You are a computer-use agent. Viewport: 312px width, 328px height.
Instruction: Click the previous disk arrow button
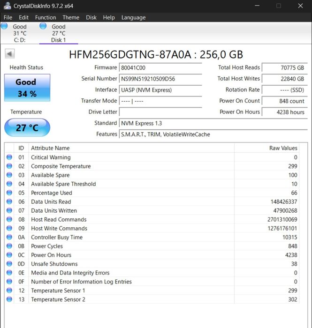10,54
